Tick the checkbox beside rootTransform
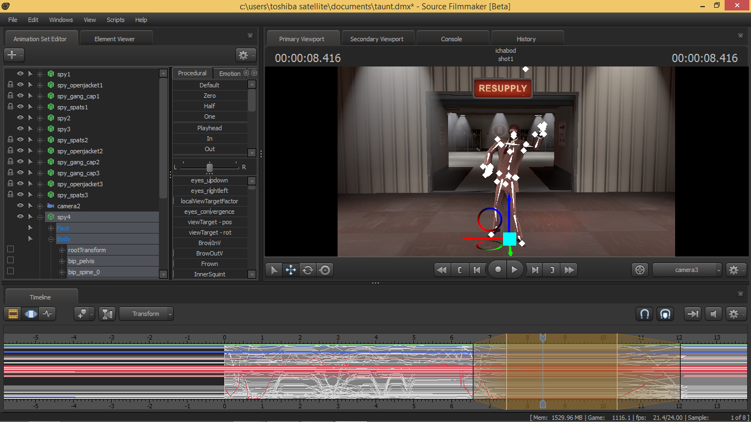This screenshot has height=422, width=751. [10, 249]
